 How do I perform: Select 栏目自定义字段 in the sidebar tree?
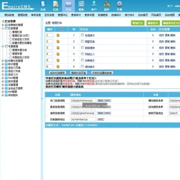(x=21, y=39)
